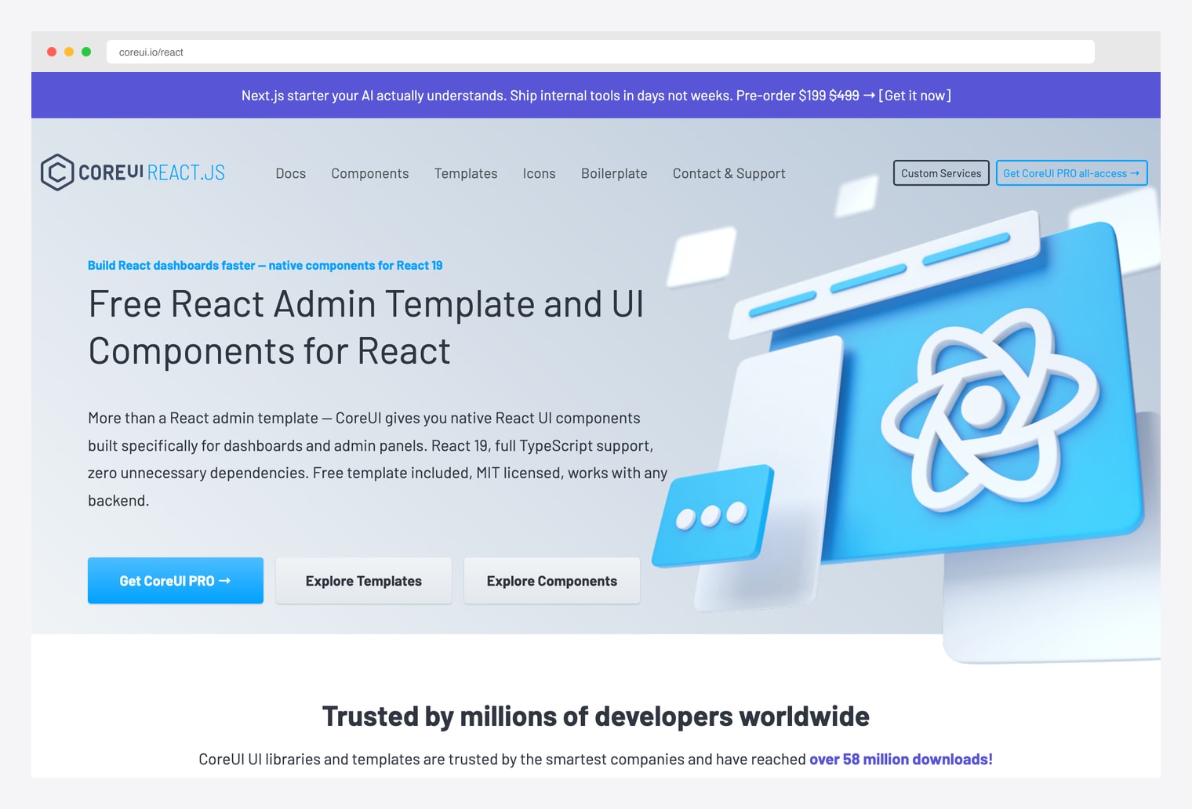This screenshot has height=809, width=1192.
Task: Go to the Icons navigation link
Action: point(540,173)
